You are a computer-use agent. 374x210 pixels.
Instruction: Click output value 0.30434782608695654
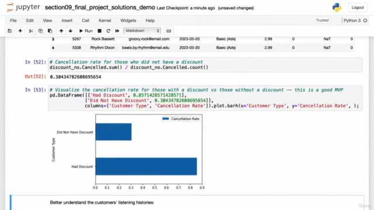[x=75, y=77]
